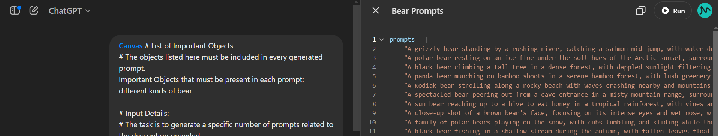Open the sidebar panel icon

coord(15,10)
